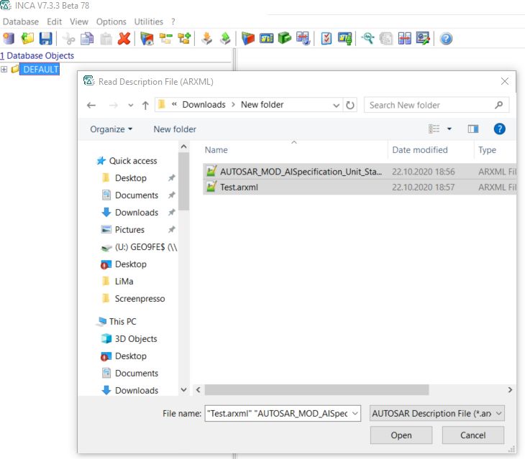Click the refresh button next to address bar
Image resolution: width=525 pixels, height=459 pixels.
(x=350, y=105)
